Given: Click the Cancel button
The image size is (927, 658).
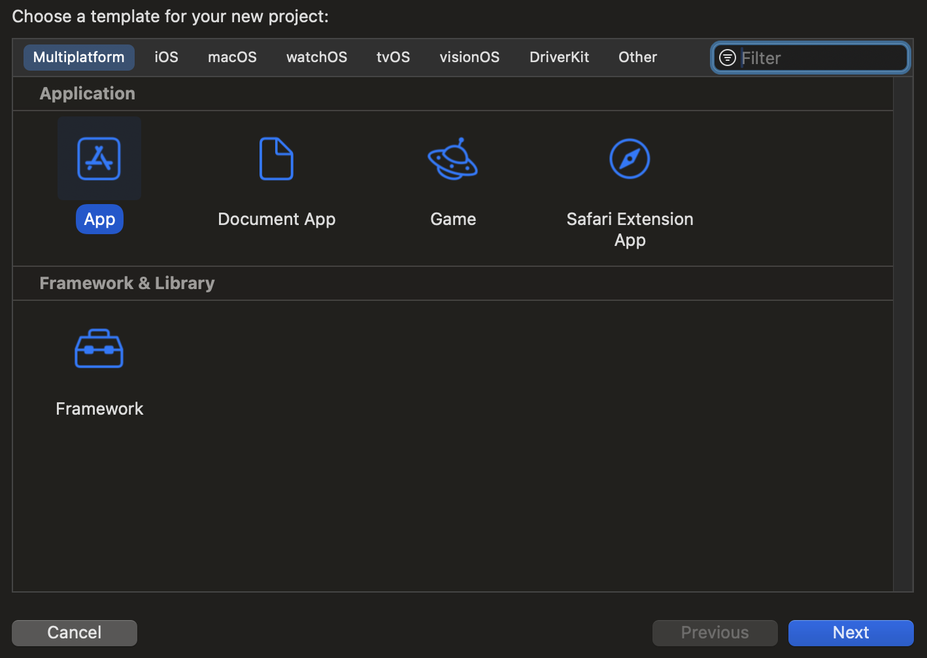Looking at the screenshot, I should pos(75,632).
